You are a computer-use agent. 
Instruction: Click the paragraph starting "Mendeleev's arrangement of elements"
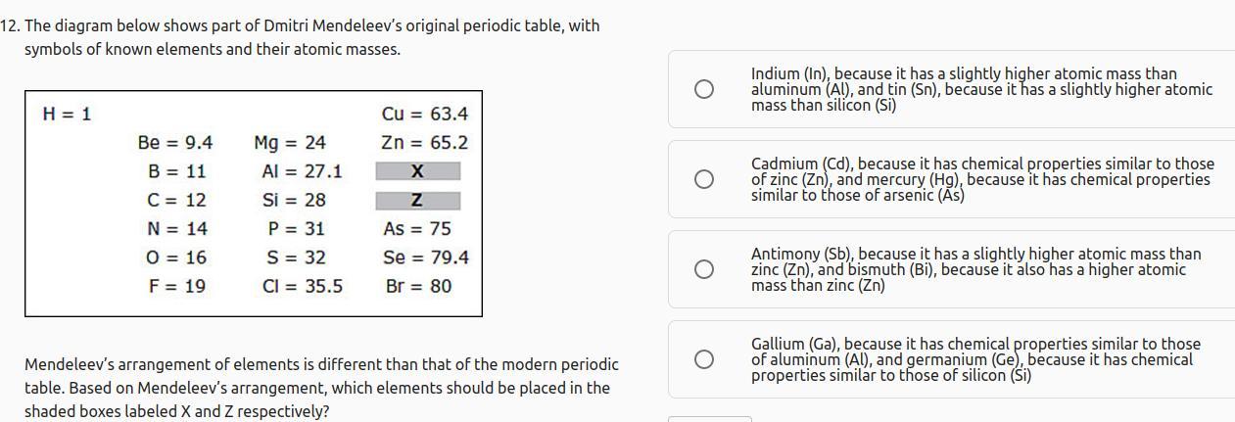coord(321,388)
